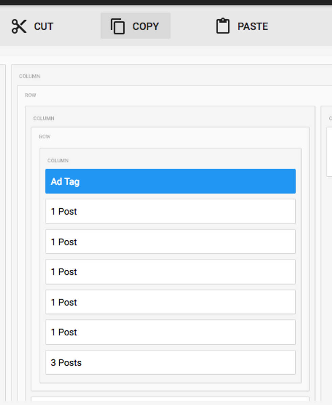This screenshot has height=405, width=332.
Task: Click the outermost COLUMN container label
Action: 29,76
